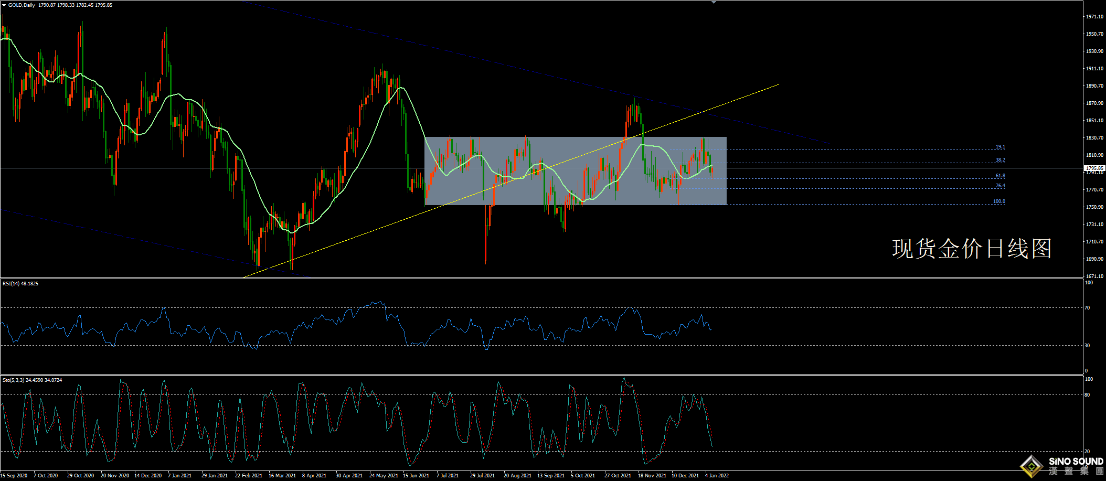Click the 20 Nov 2020 date label
Image resolution: width=1106 pixels, height=481 pixels.
[115, 476]
